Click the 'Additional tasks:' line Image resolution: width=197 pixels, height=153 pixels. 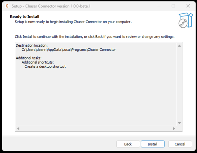point(29,58)
